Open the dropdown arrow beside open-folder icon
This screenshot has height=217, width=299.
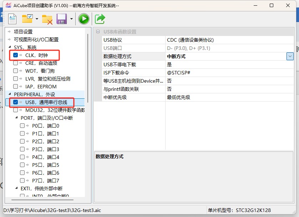pyautogui.click(x=37, y=19)
